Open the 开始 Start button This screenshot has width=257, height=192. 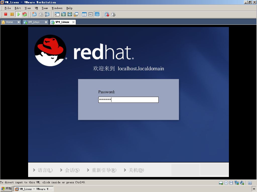tap(6, 189)
